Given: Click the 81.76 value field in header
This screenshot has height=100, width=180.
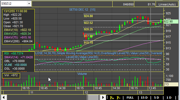Looking at the screenshot, I should (145, 4).
